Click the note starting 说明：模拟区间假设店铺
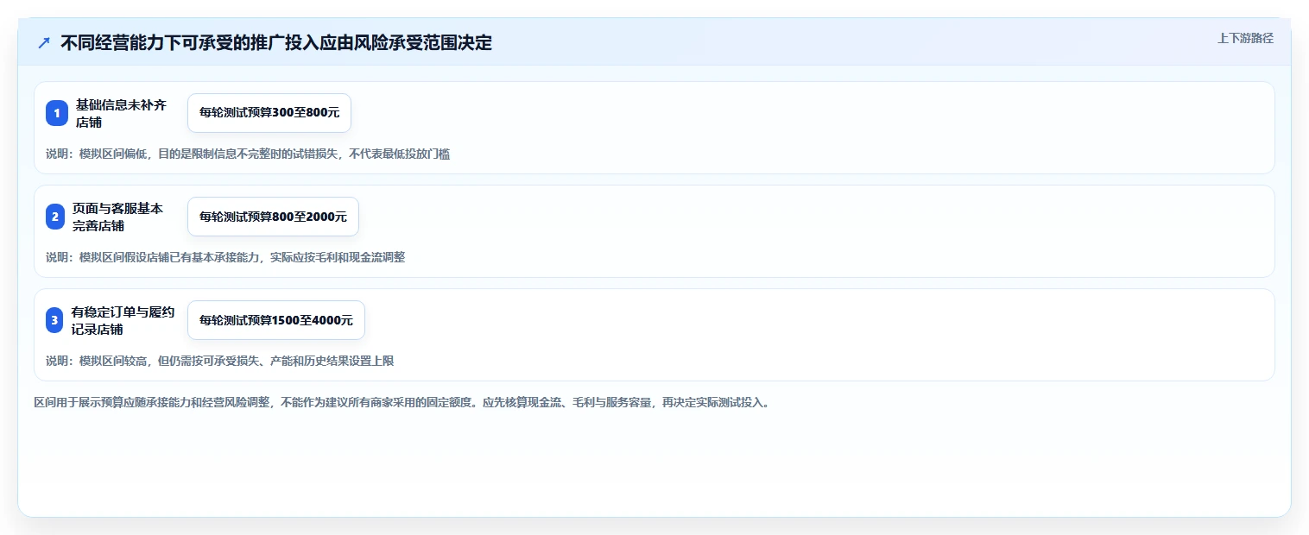This screenshot has height=535, width=1309. coord(225,257)
